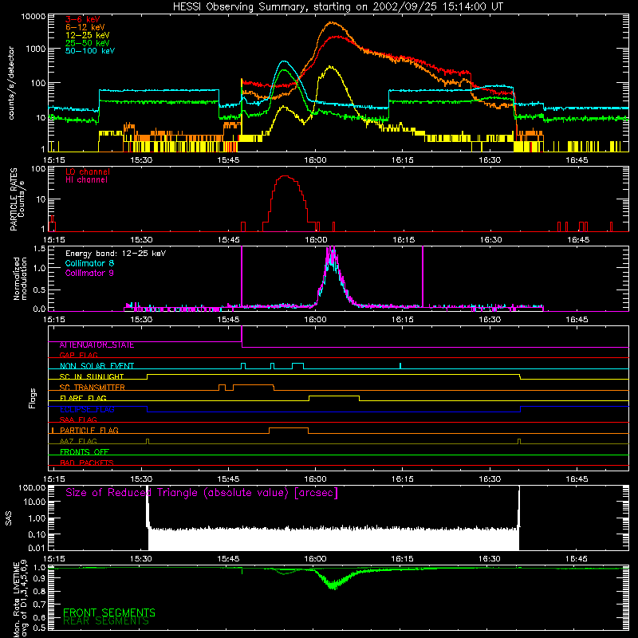Select the Collimator 8 legend label
Viewport: 638px width, 638px height.
point(90,263)
